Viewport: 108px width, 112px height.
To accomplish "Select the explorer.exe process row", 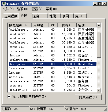I will coord(53,60).
